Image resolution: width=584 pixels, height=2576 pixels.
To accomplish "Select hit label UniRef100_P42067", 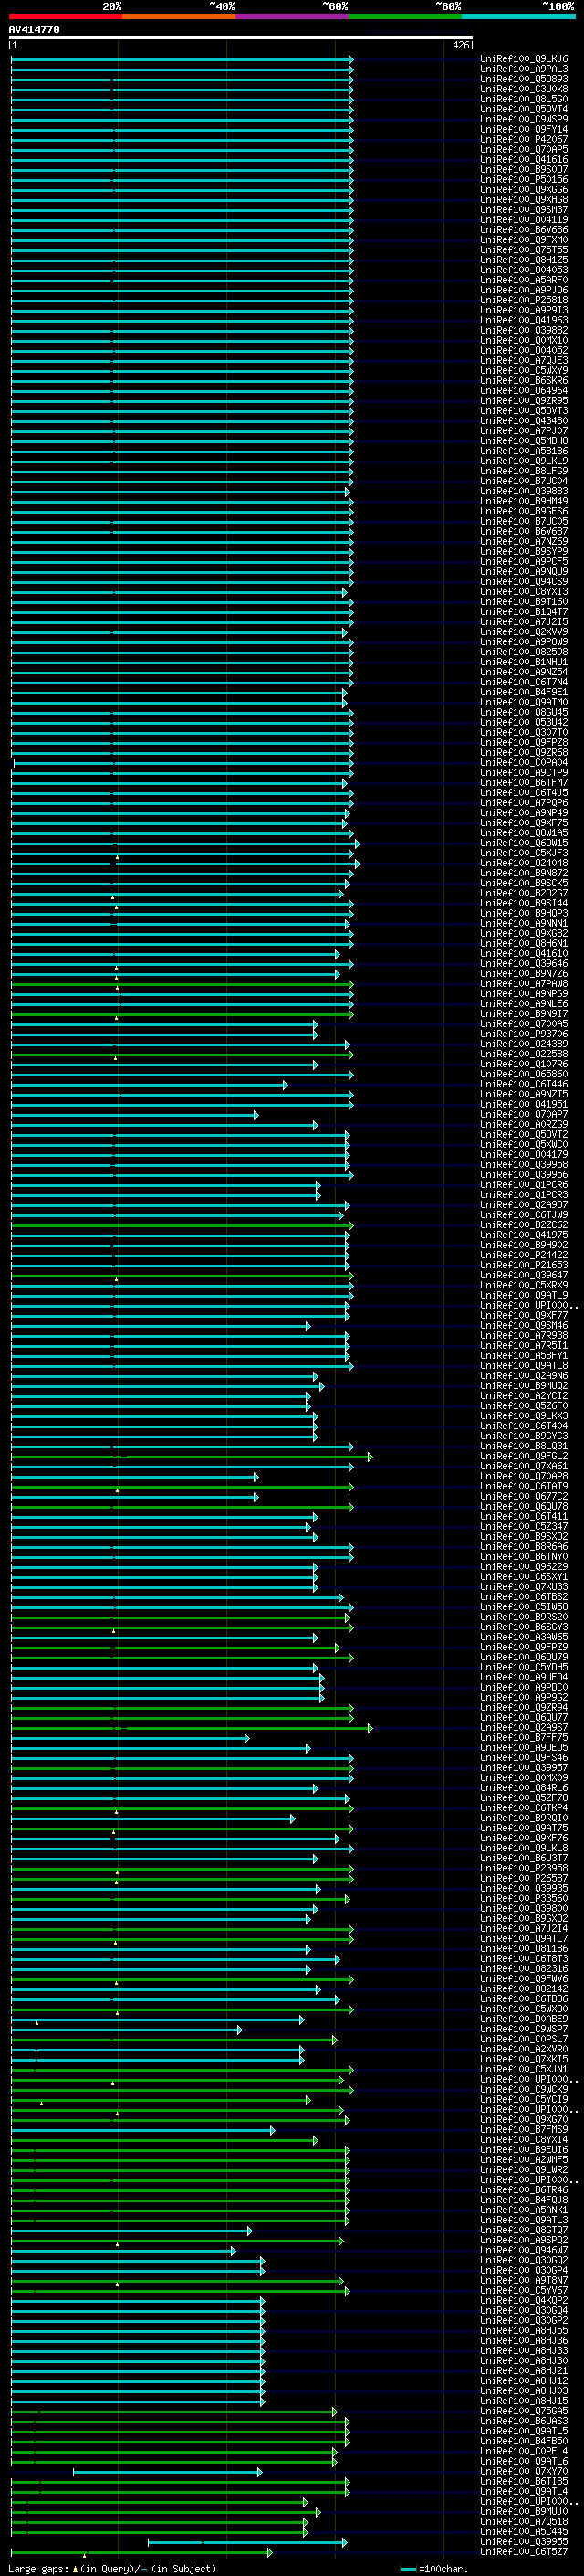I will [524, 139].
